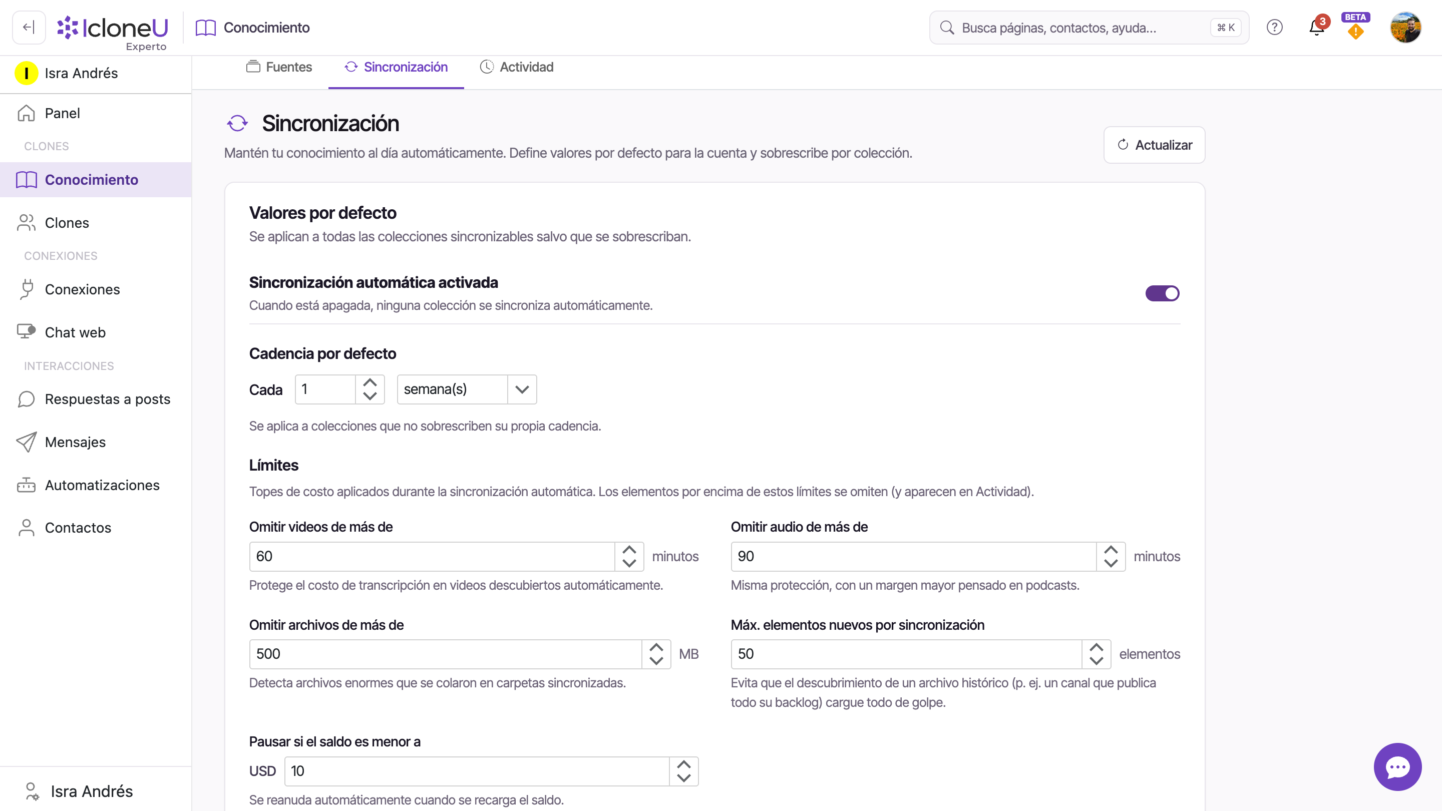This screenshot has height=811, width=1442.
Task: Switch to the Actividad tab
Action: 517,67
